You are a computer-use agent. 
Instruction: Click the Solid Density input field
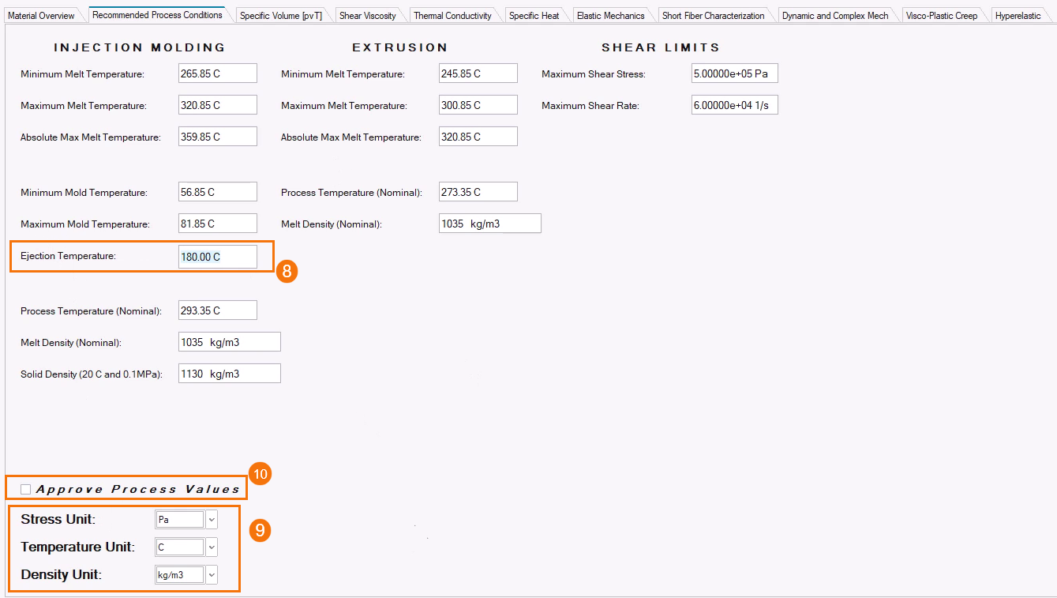pyautogui.click(x=230, y=374)
